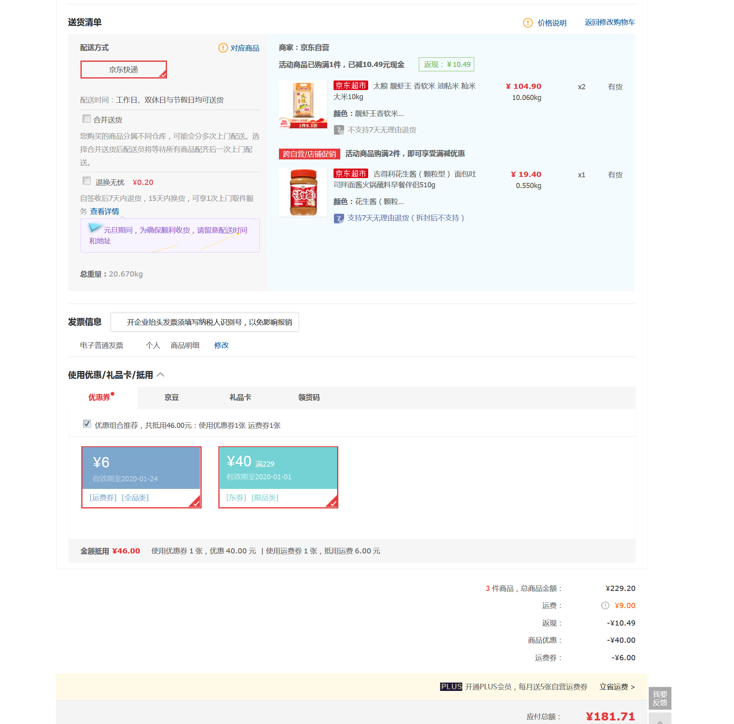Click 返回修改购物车 link

click(x=610, y=22)
